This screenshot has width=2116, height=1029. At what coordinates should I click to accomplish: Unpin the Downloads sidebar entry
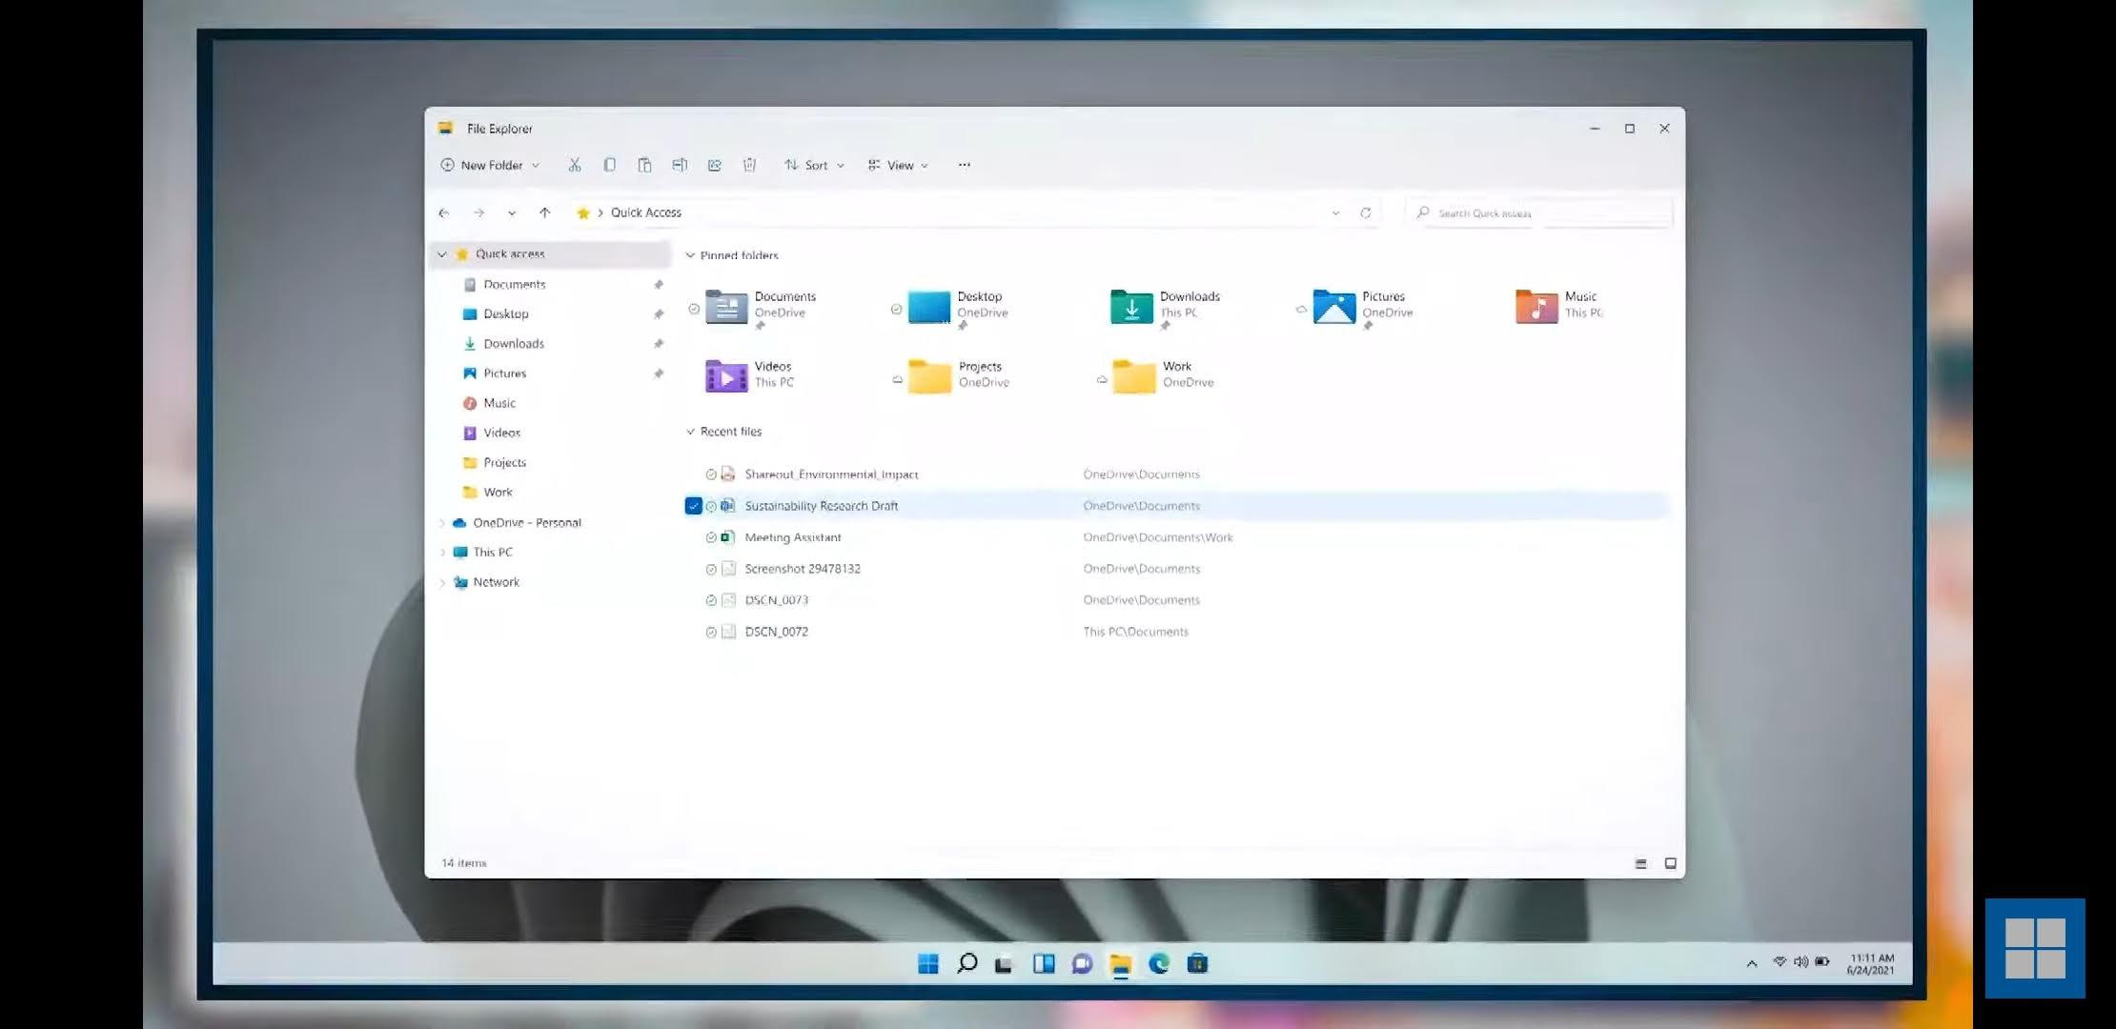point(659,343)
